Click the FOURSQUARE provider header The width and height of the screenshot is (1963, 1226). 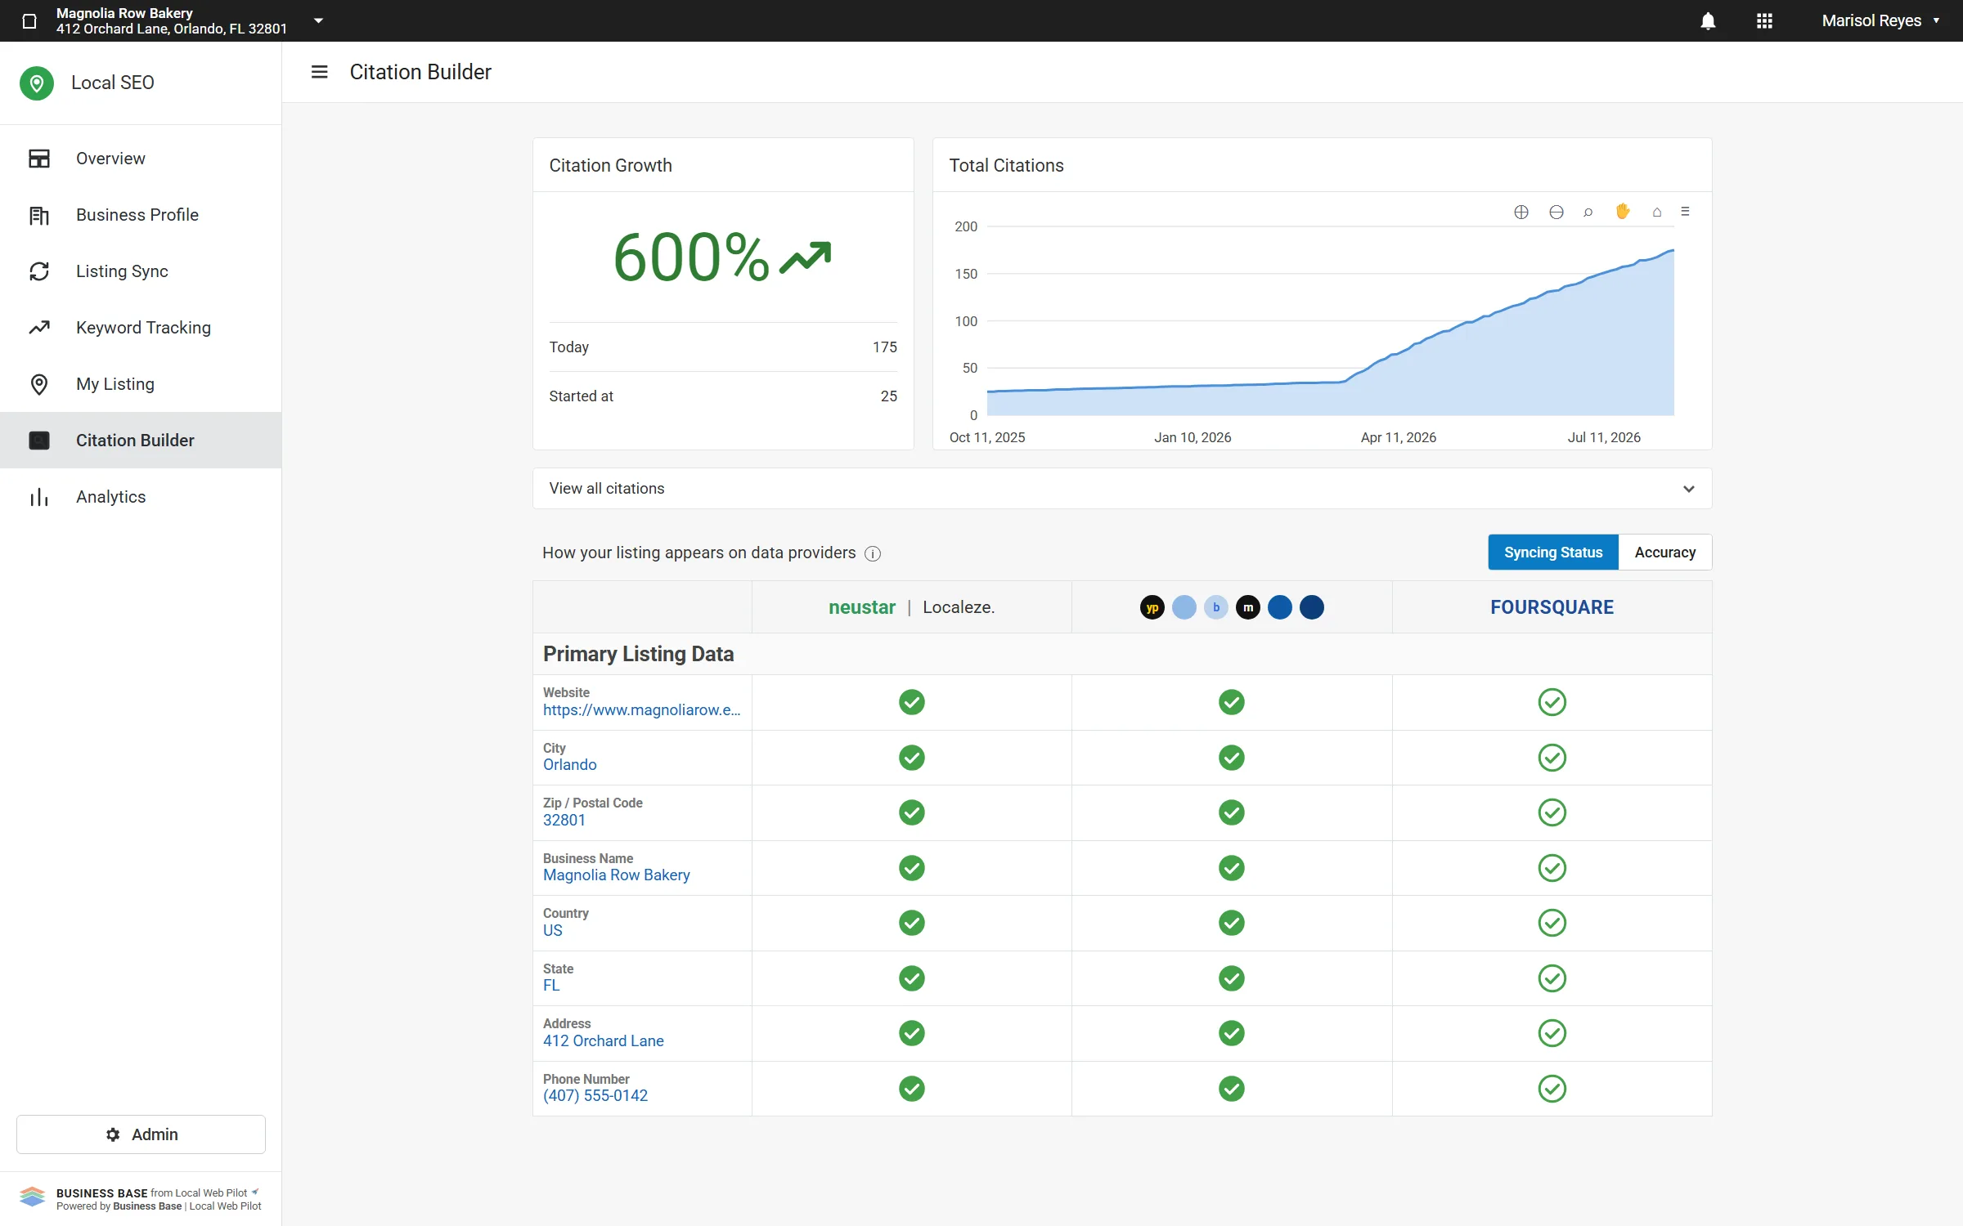1552,607
